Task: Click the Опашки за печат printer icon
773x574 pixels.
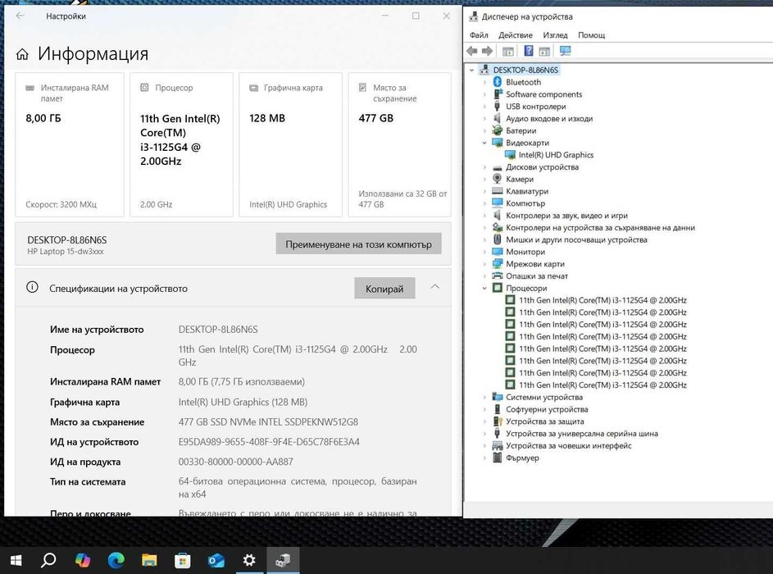Action: point(498,276)
